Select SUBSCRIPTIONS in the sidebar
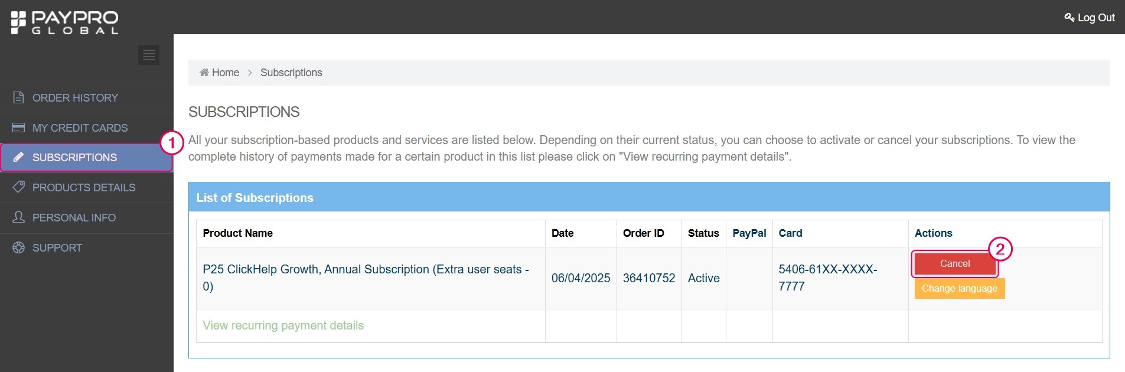This screenshot has width=1125, height=372. 87,158
